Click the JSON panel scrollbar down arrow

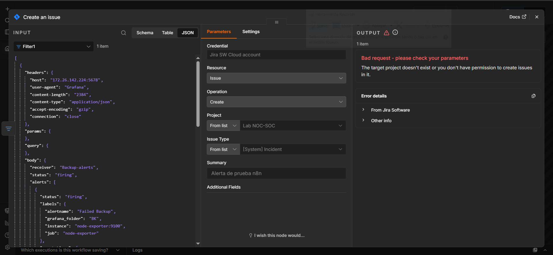click(x=198, y=244)
